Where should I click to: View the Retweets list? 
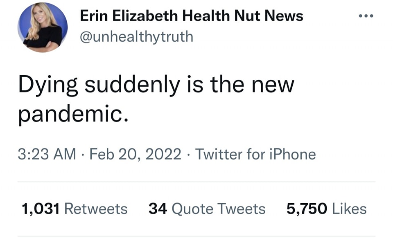(74, 209)
